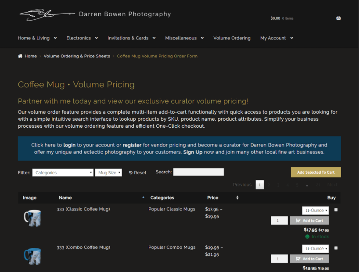Focus the Search input field
The width and height of the screenshot is (360, 272).
coord(198,172)
